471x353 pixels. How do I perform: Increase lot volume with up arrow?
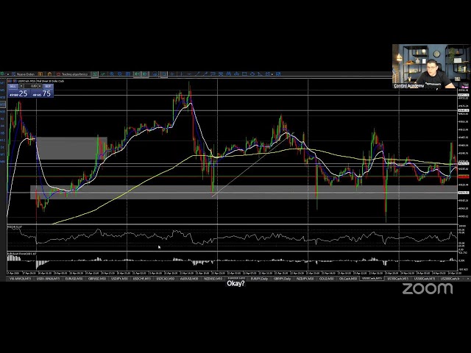40,86
